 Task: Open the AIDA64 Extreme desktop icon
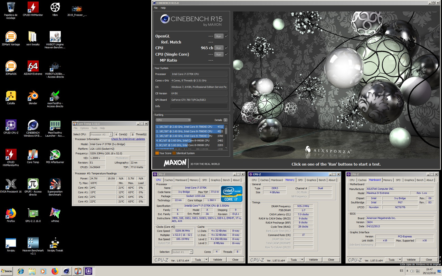pyautogui.click(x=33, y=68)
